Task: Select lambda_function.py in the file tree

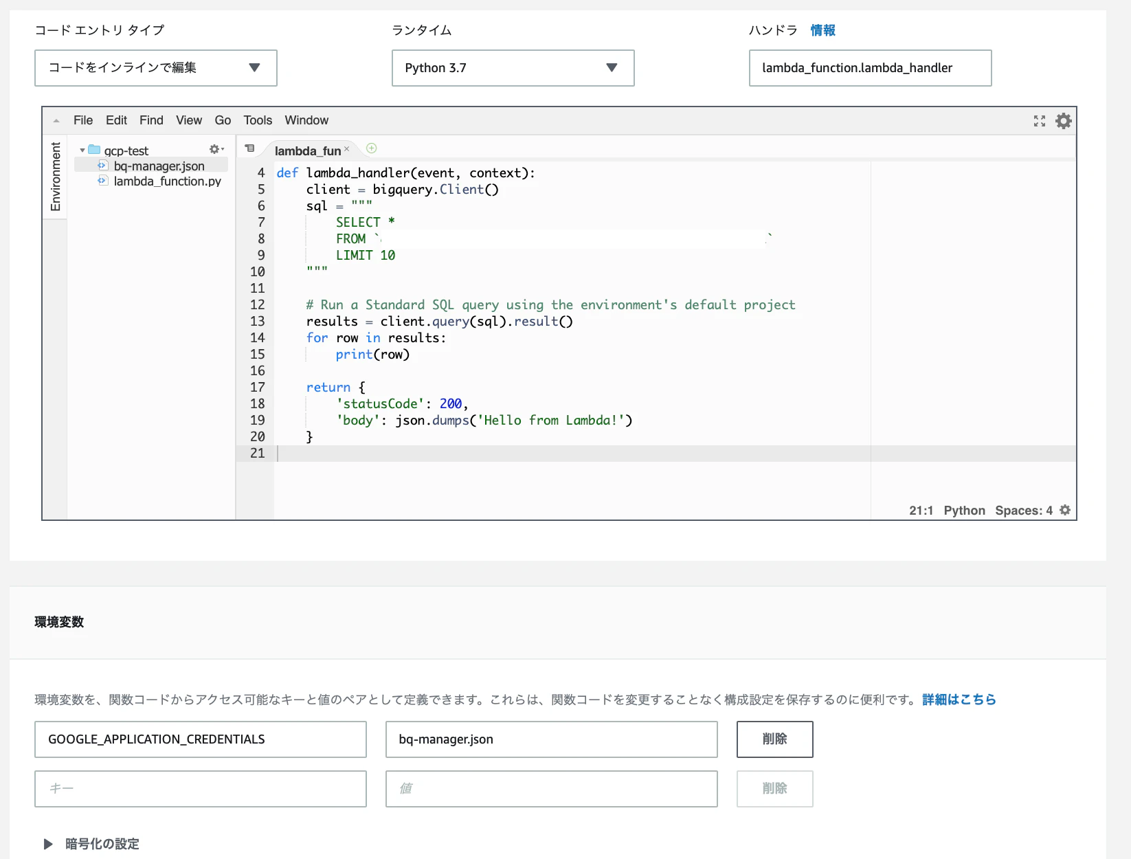Action: [168, 181]
